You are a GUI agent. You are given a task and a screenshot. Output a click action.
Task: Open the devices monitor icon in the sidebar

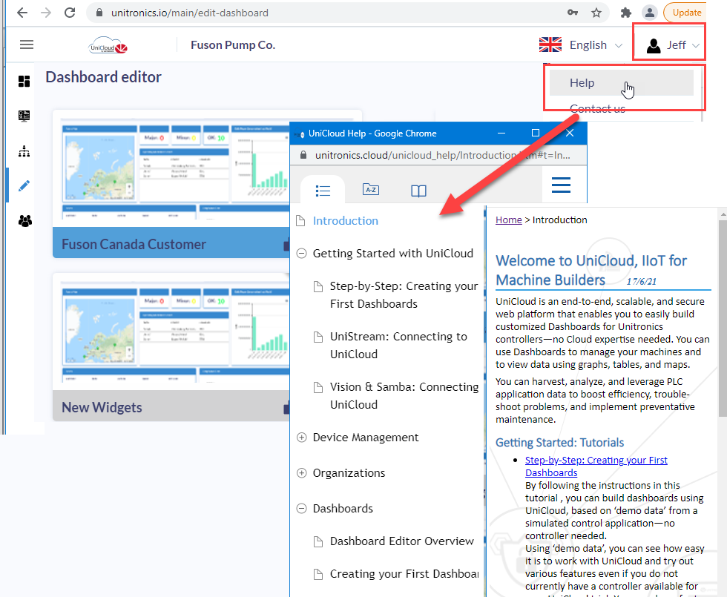[24, 116]
